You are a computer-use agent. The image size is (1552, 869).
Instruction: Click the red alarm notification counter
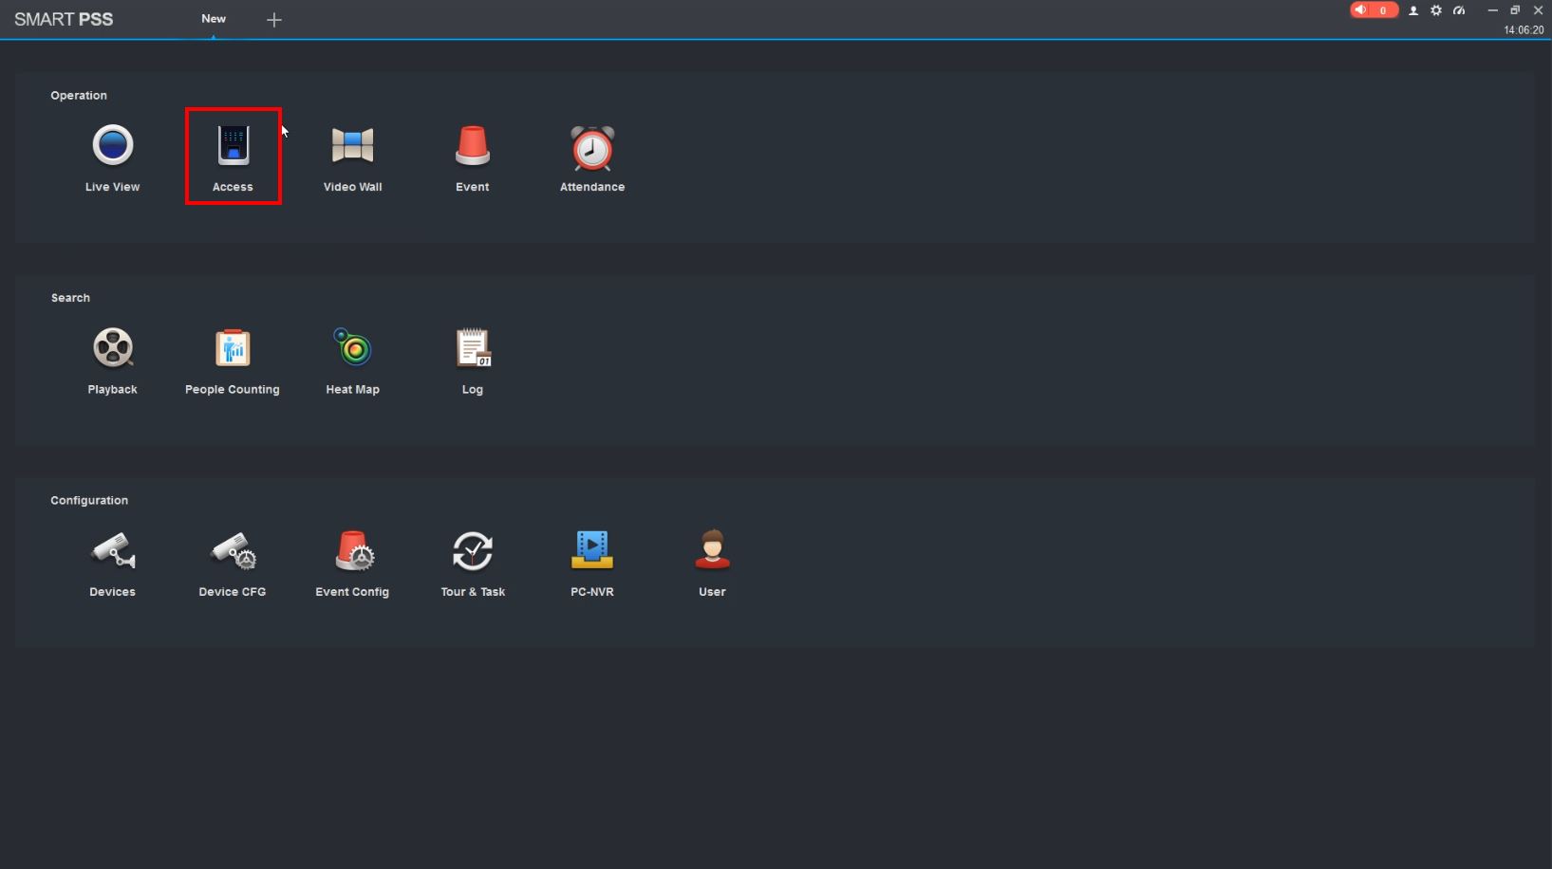(1374, 10)
